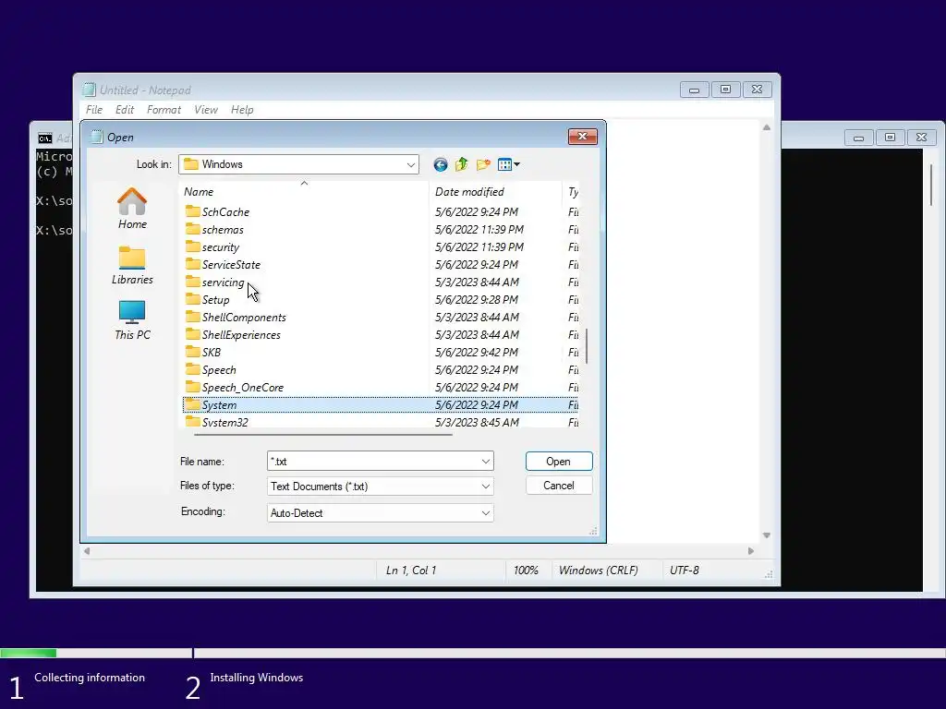Screen dimensions: 946x709
Task: Click the SchCache folder icon
Action: 192,211
